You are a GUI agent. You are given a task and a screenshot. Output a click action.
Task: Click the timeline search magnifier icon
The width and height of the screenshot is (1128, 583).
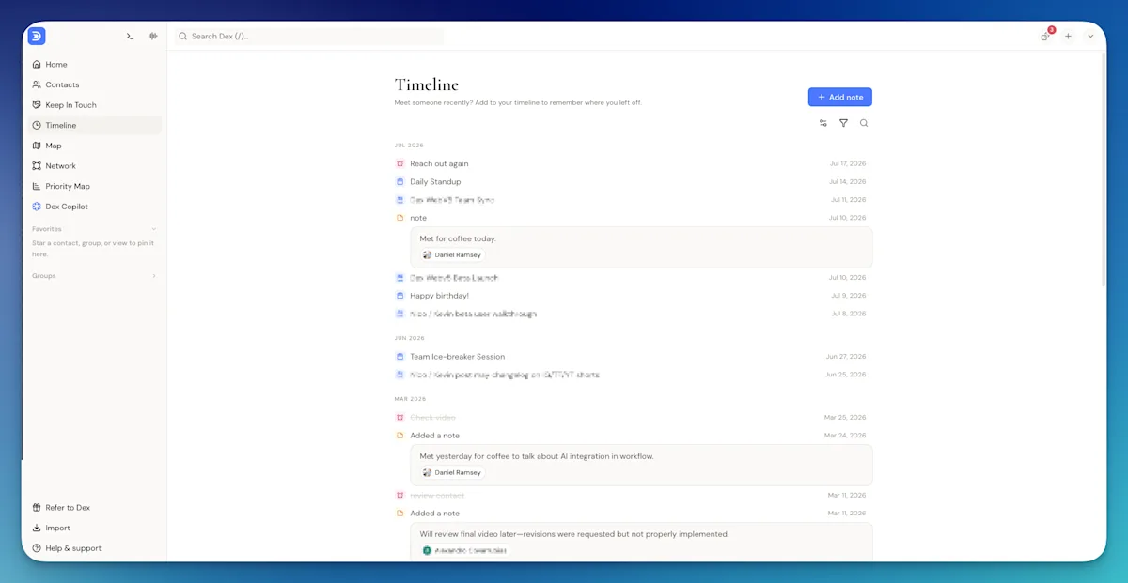click(x=864, y=123)
